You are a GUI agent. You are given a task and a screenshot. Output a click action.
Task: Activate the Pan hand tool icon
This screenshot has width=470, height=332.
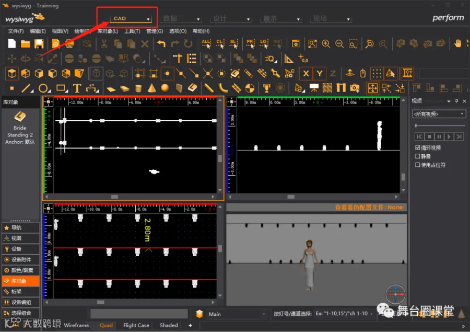click(457, 44)
